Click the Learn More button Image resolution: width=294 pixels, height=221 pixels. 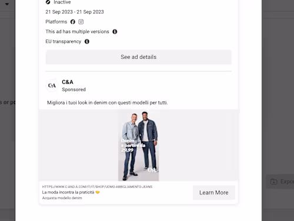coord(214,193)
